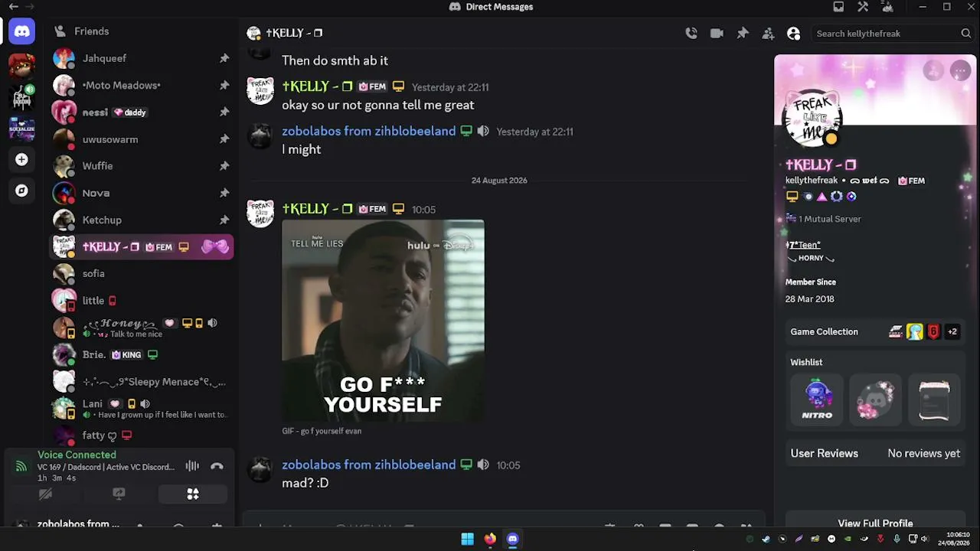This screenshot has height=551, width=980.
Task: Open the Discover servers compass icon
Action: pyautogui.click(x=21, y=191)
